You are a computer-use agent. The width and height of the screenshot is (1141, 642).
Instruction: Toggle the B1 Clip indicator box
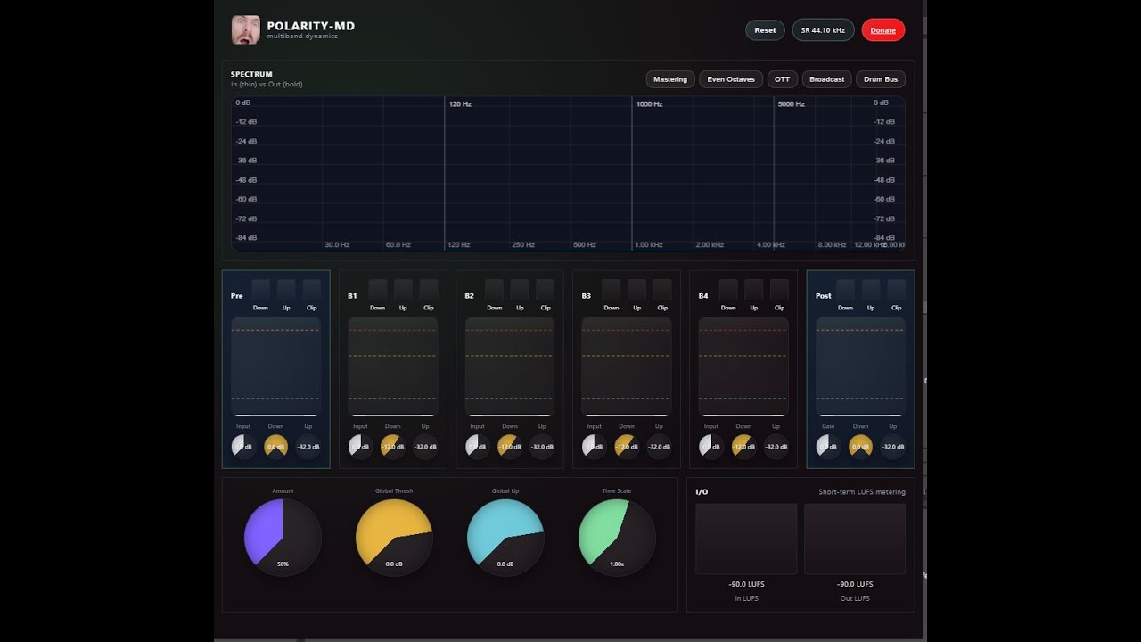coord(429,289)
